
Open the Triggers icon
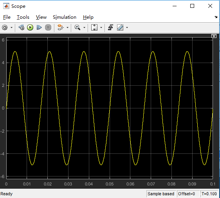(110, 27)
